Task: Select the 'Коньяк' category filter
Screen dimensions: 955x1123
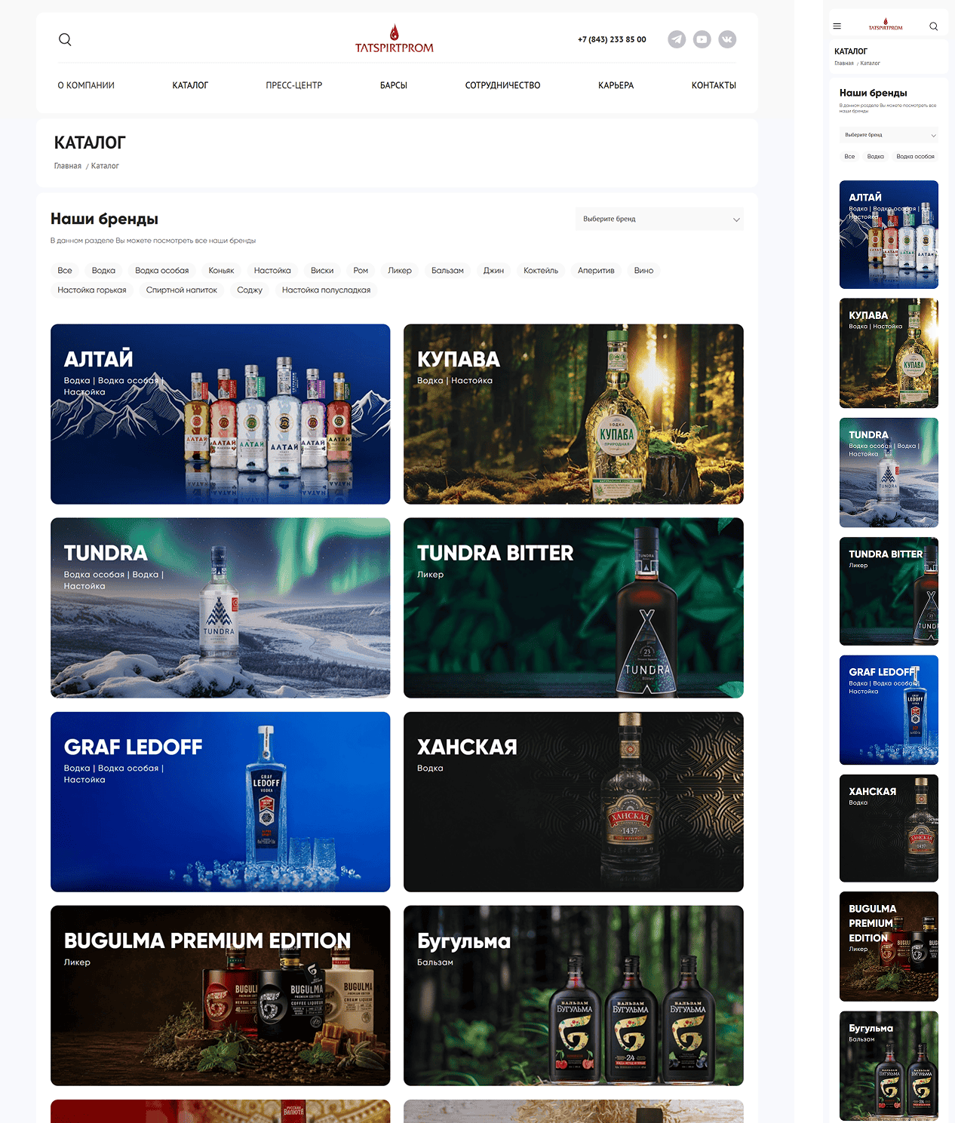Action: pos(221,270)
